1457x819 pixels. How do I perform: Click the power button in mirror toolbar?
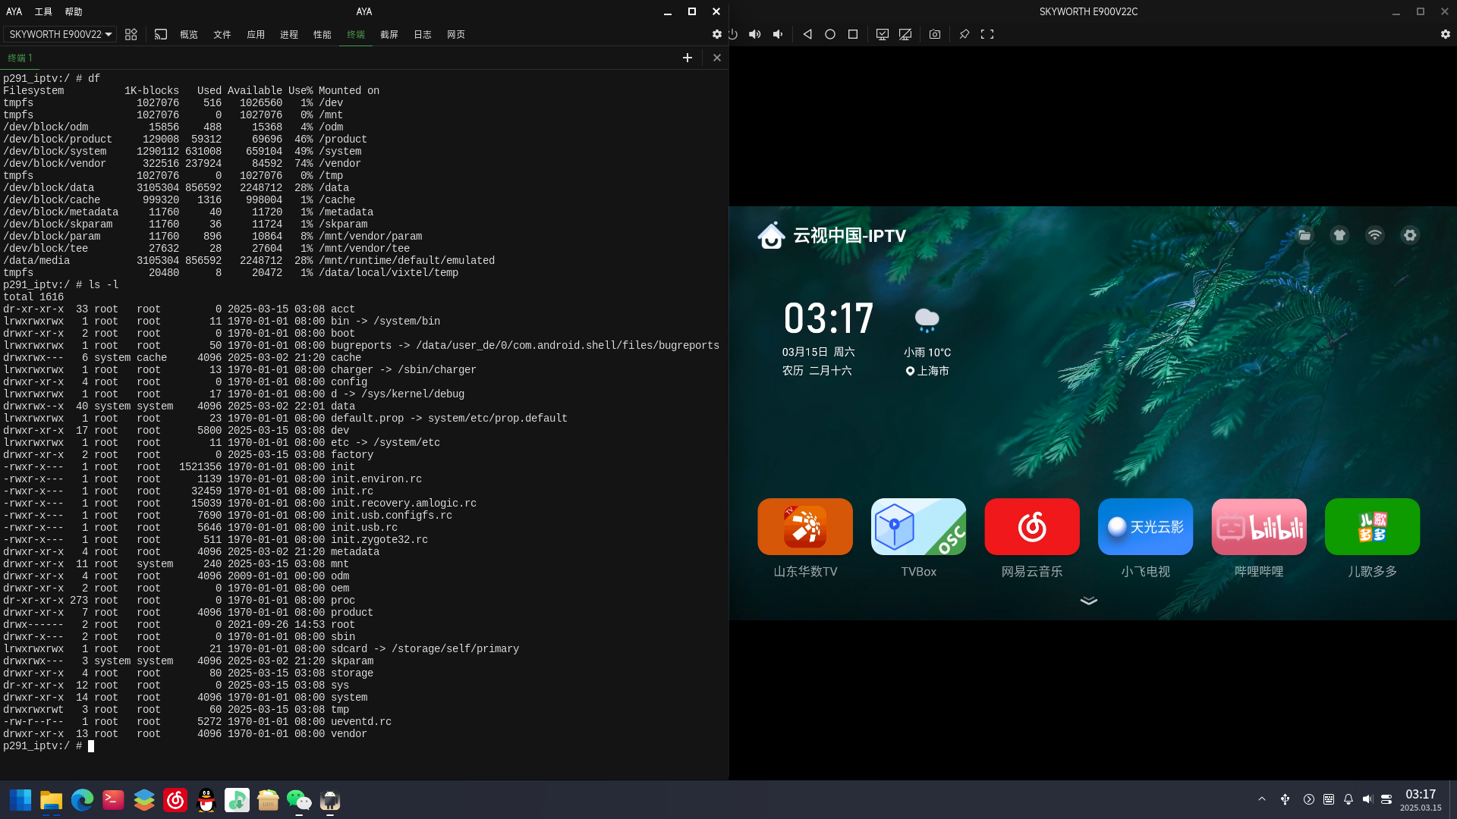point(732,34)
